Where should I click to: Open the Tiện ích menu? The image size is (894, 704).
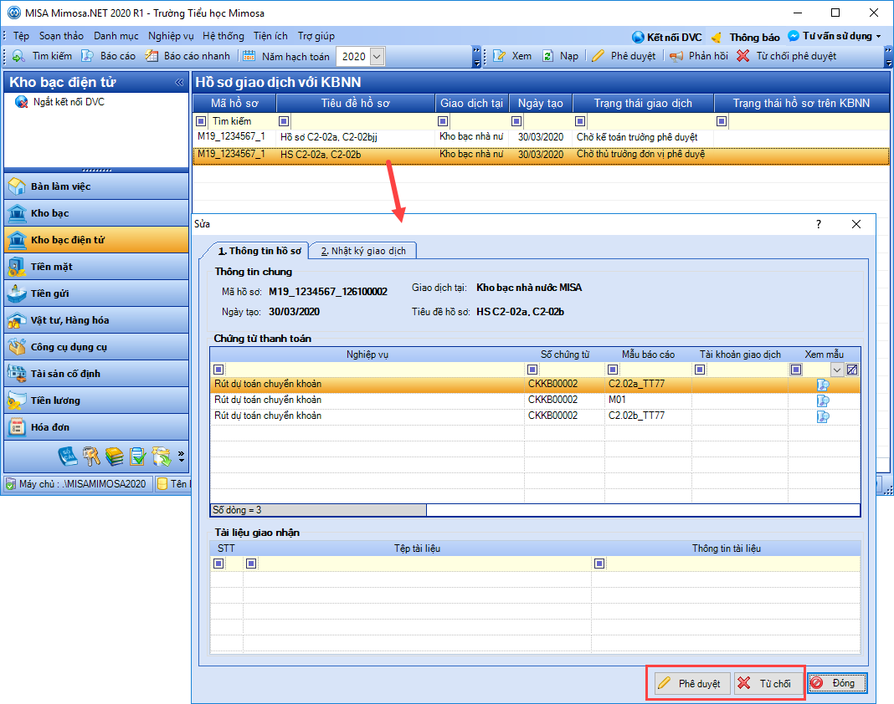tap(270, 36)
